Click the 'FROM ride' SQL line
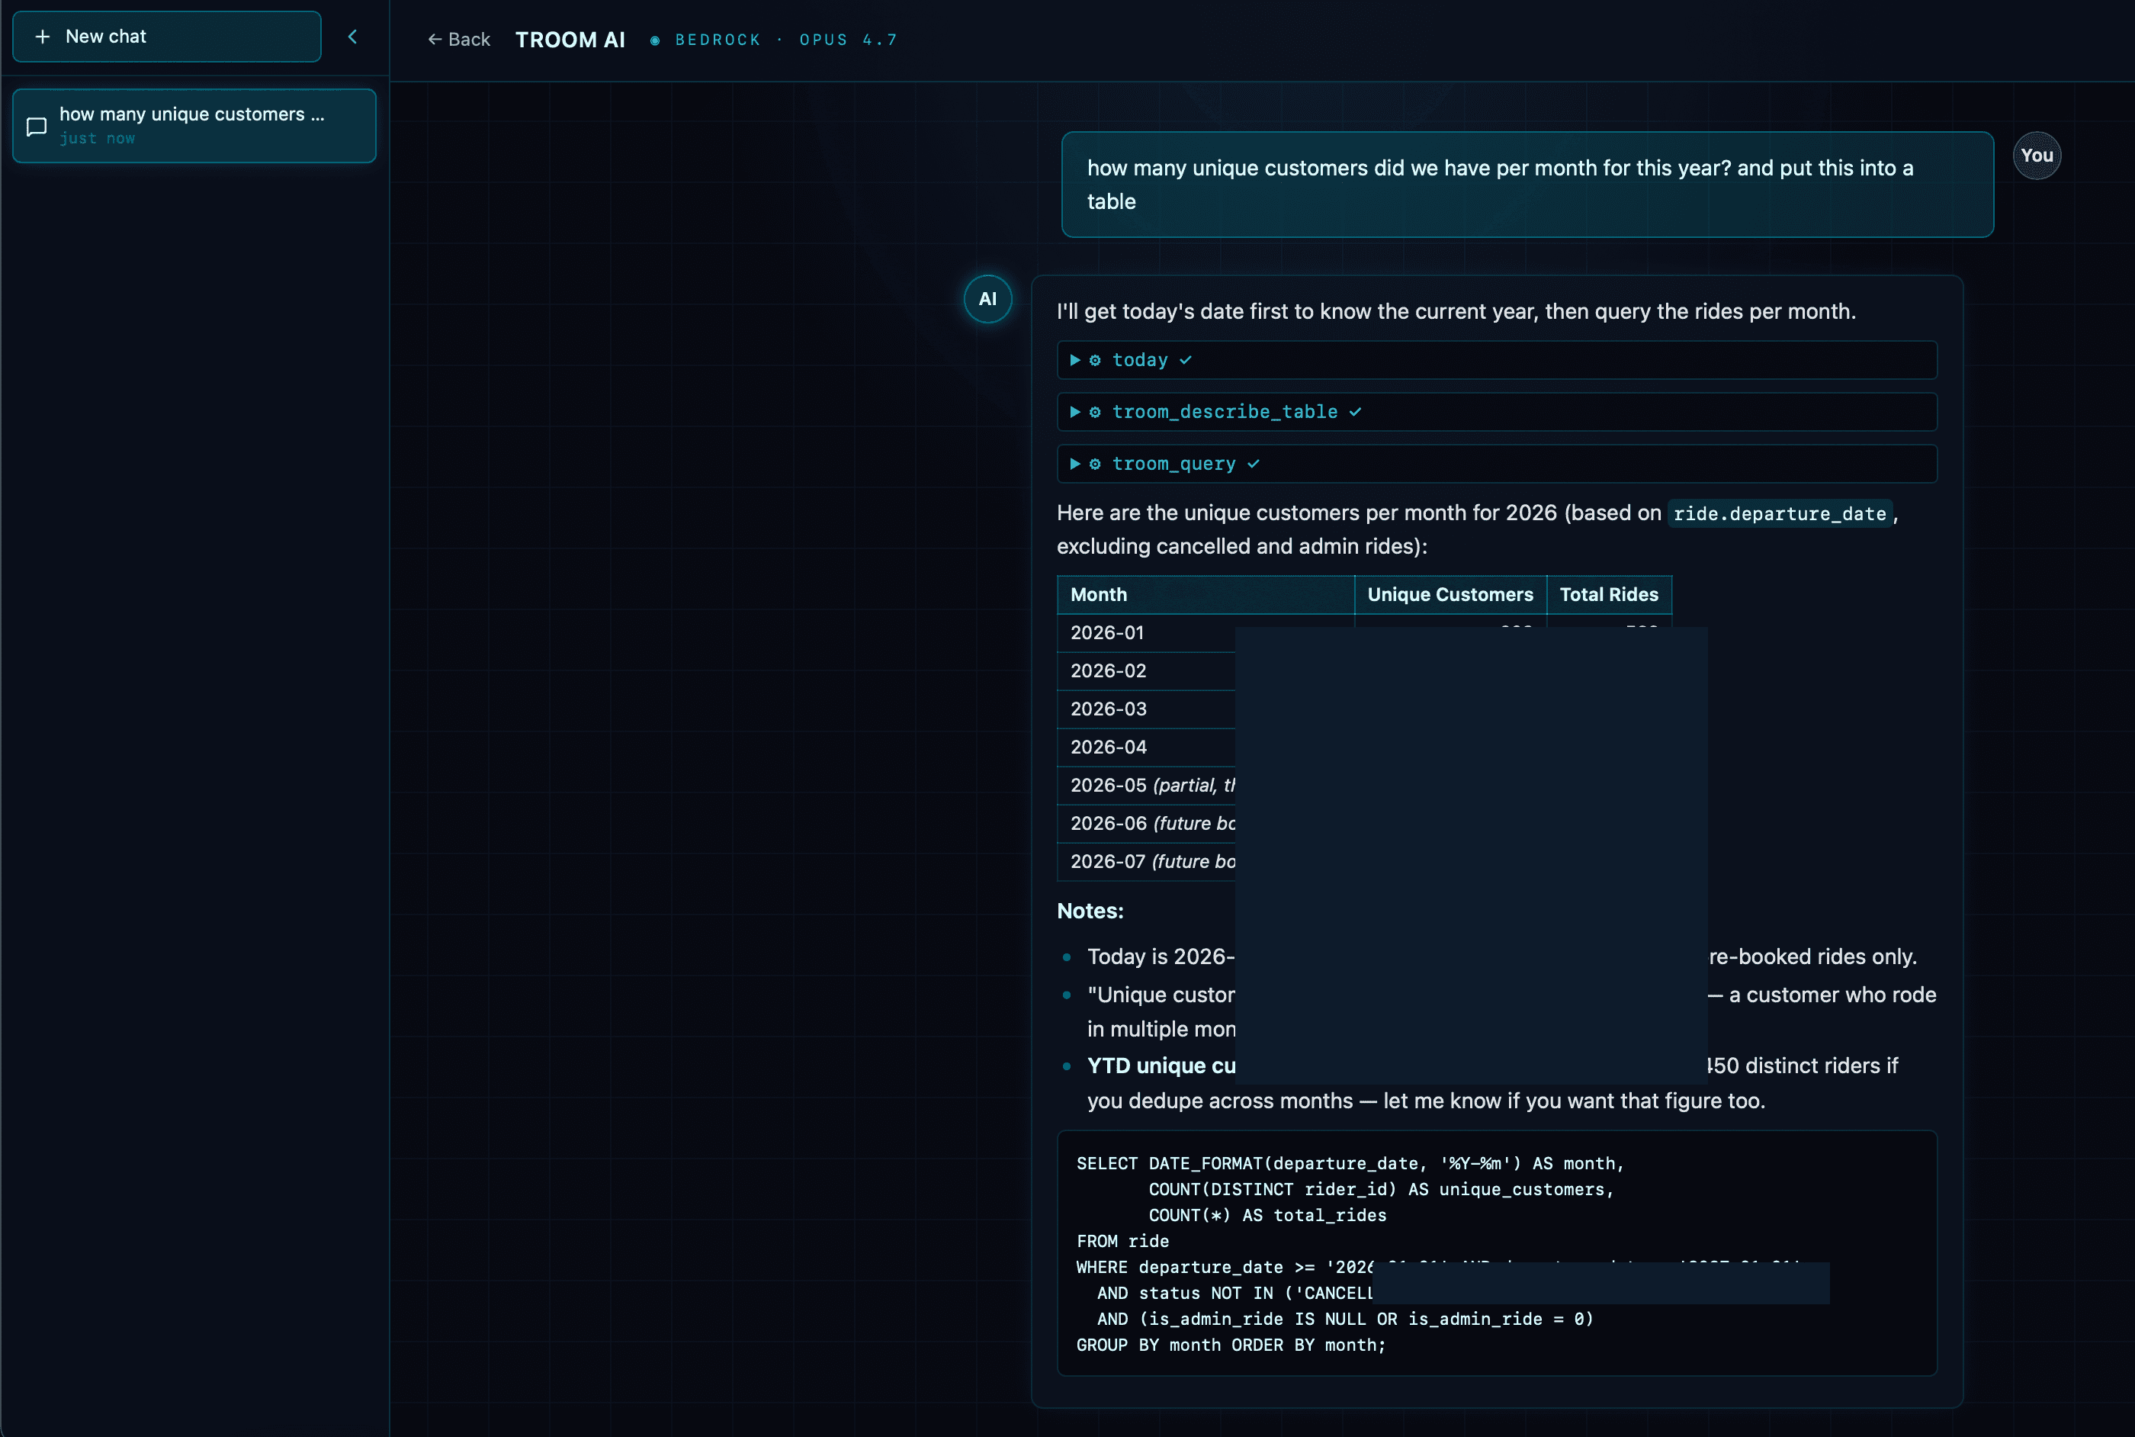The image size is (2135, 1437). [x=1123, y=1242]
